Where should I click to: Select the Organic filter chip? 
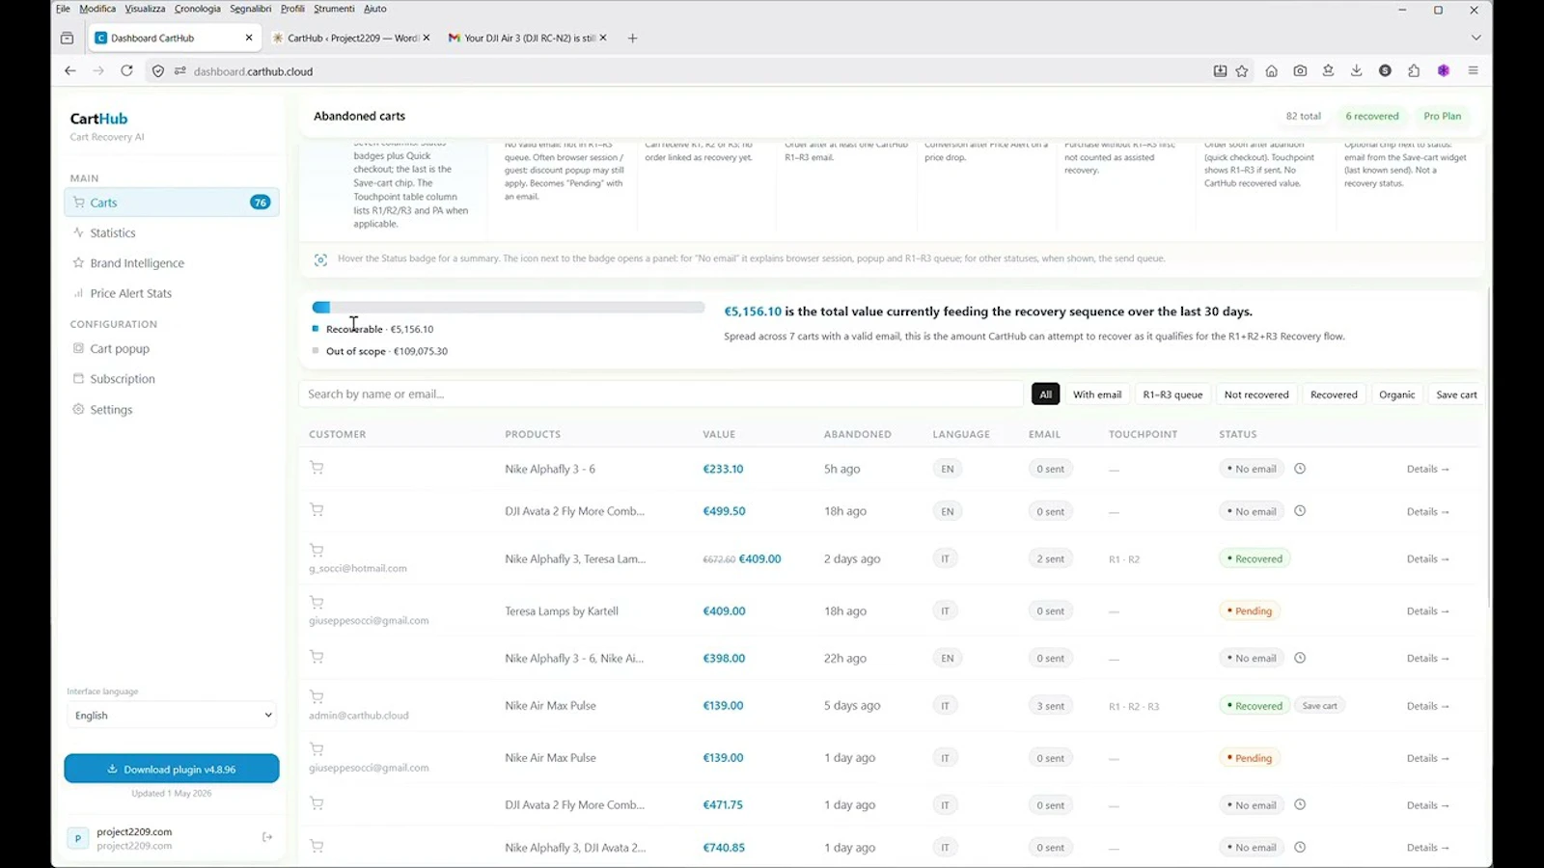tap(1396, 394)
